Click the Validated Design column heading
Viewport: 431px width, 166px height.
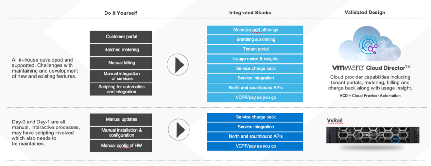365,13
